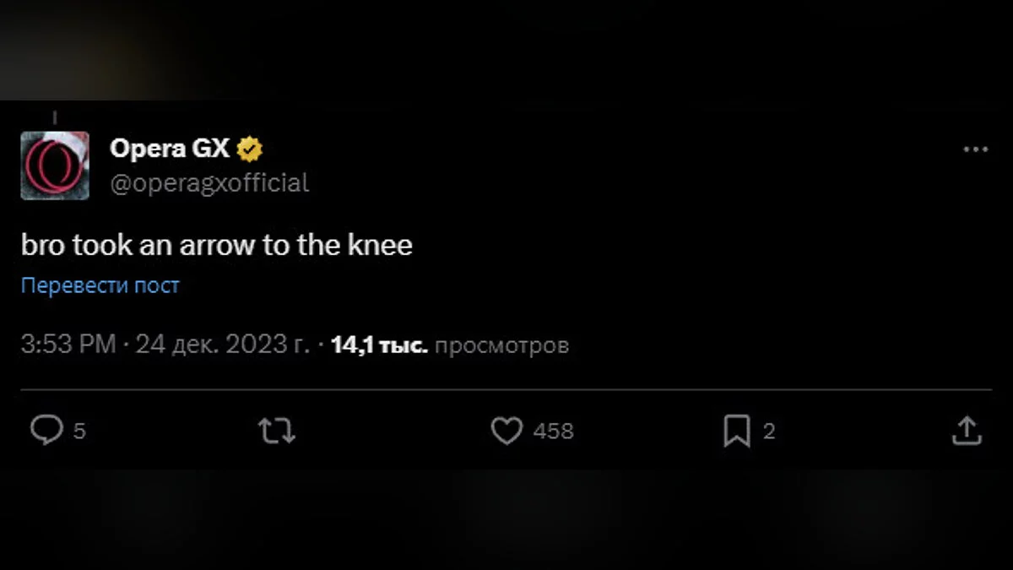Click the bookmark count 2

click(x=768, y=432)
